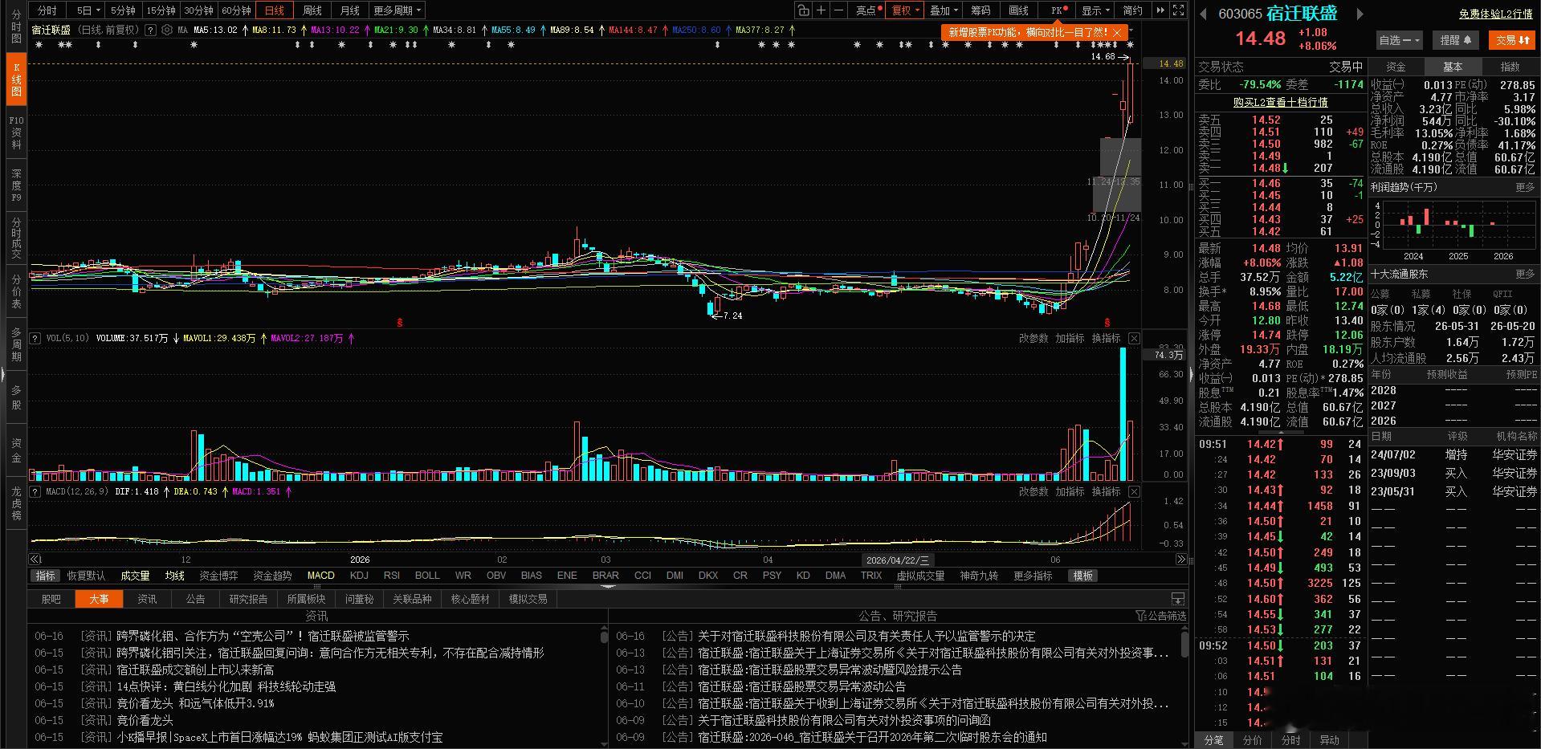The width and height of the screenshot is (1541, 749).
Task: Open the 显示 display dropdown
Action: click(x=1095, y=10)
